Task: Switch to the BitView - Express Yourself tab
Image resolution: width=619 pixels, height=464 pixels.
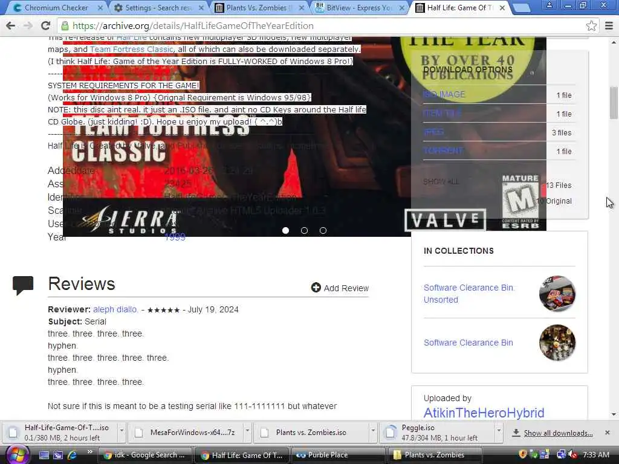Action: (x=358, y=8)
